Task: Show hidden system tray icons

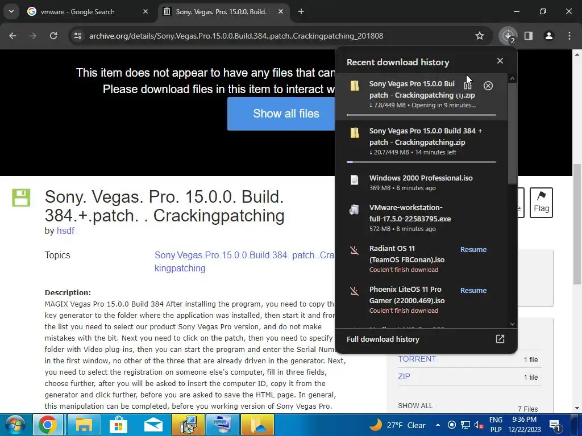Action: 438,425
